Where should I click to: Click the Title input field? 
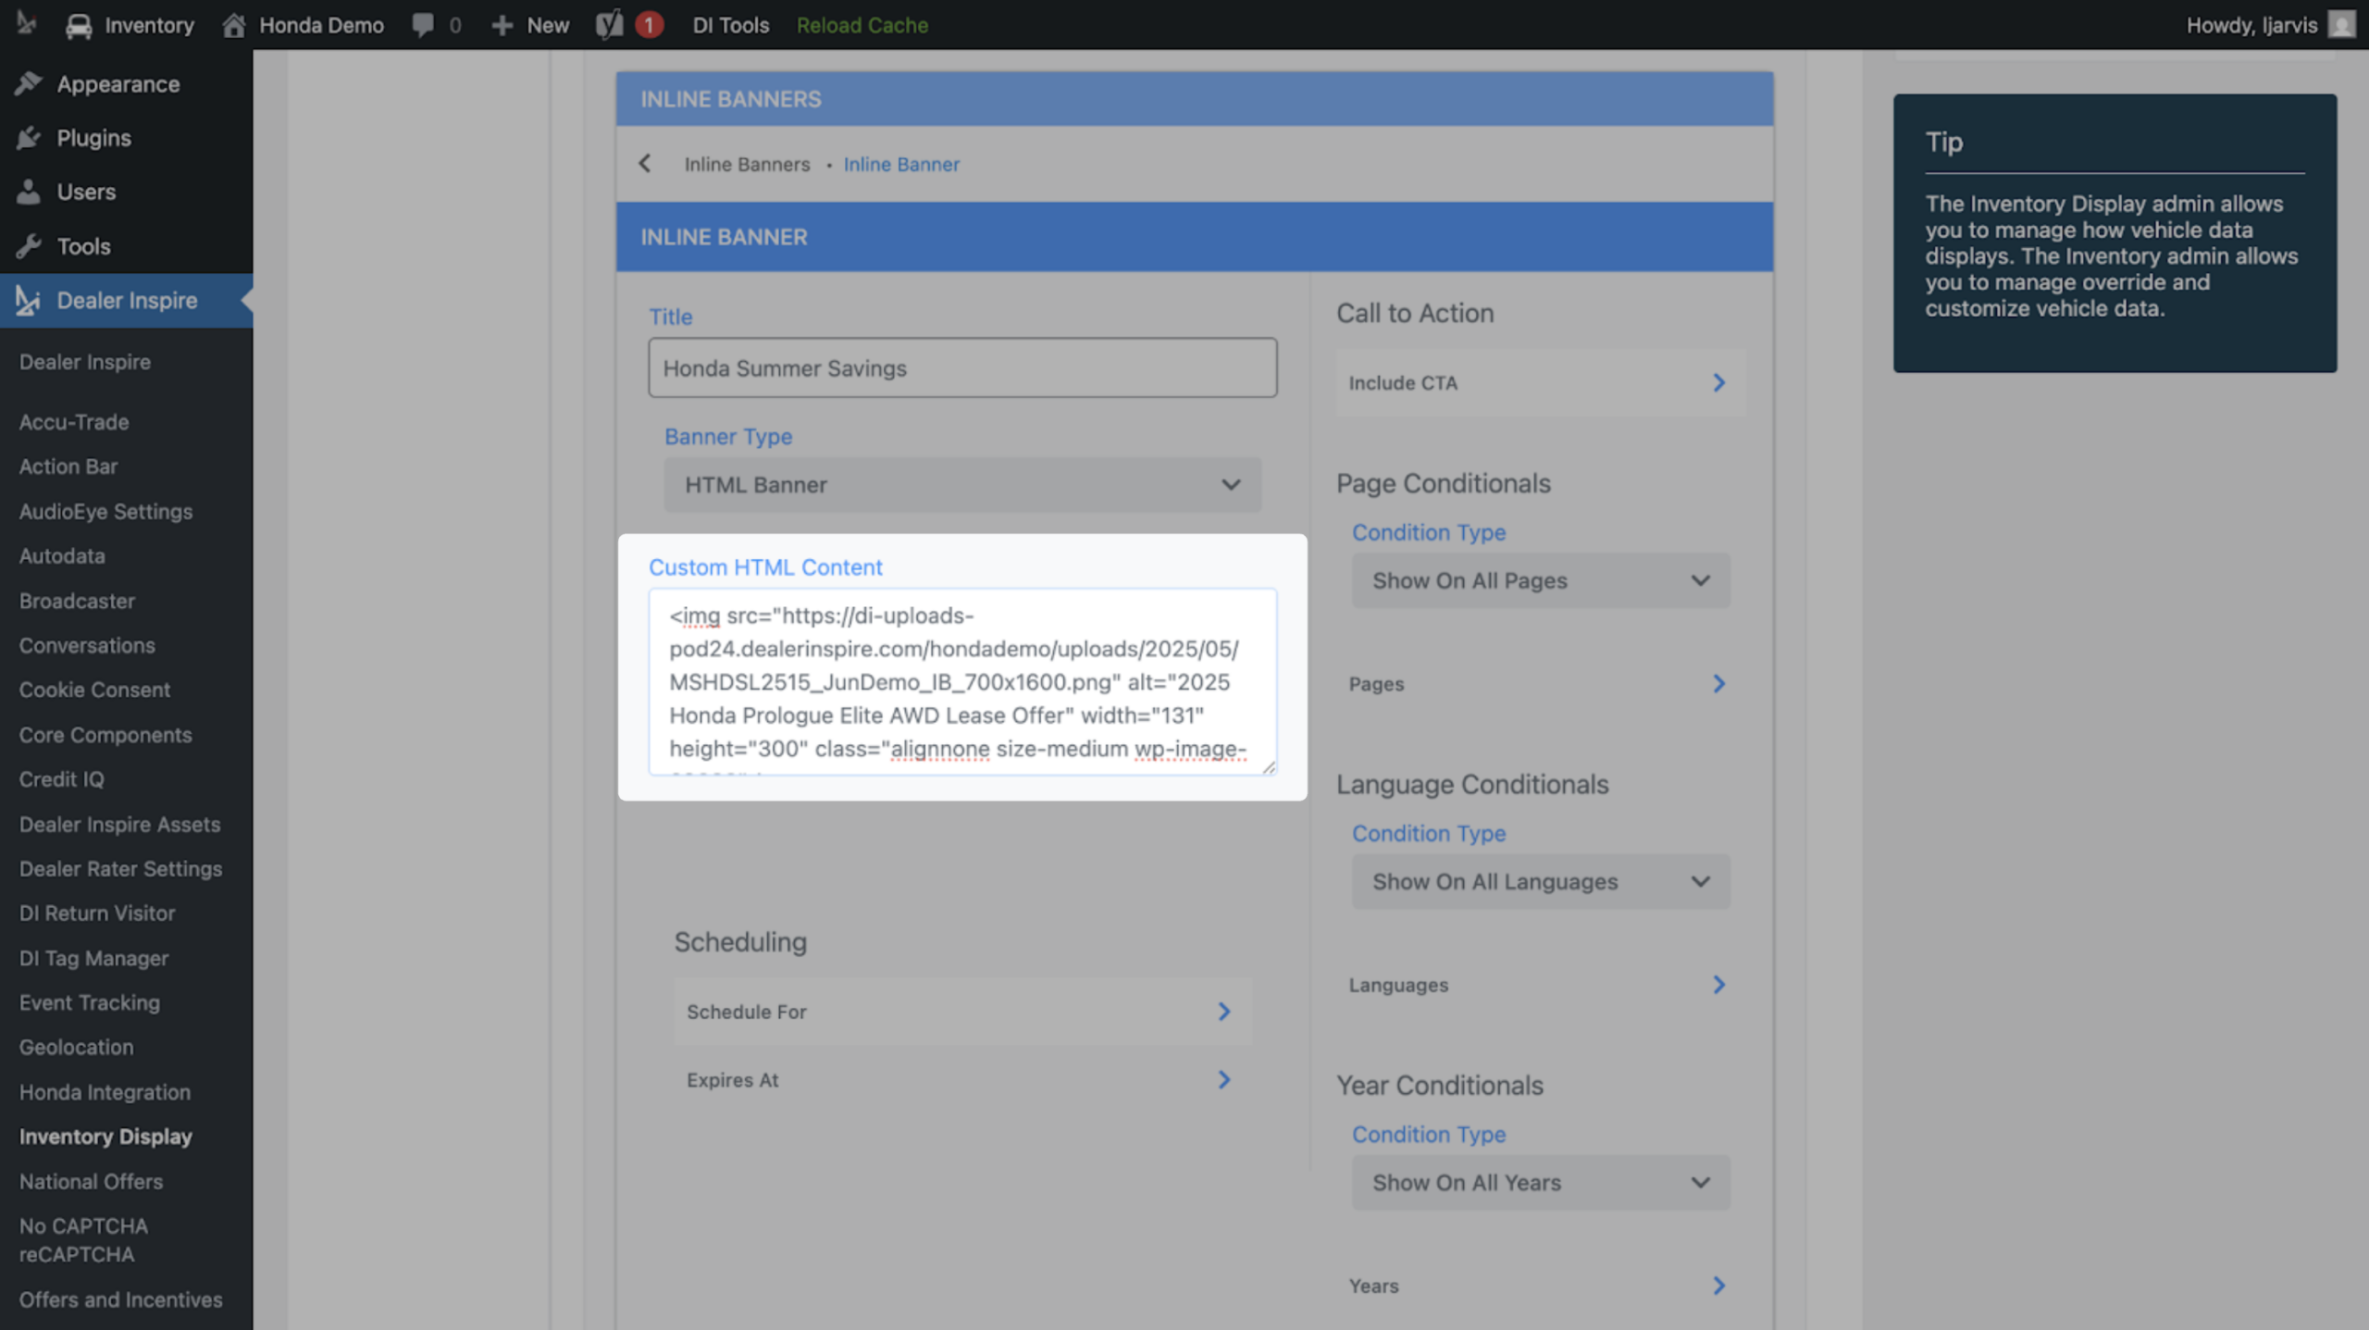coord(962,367)
